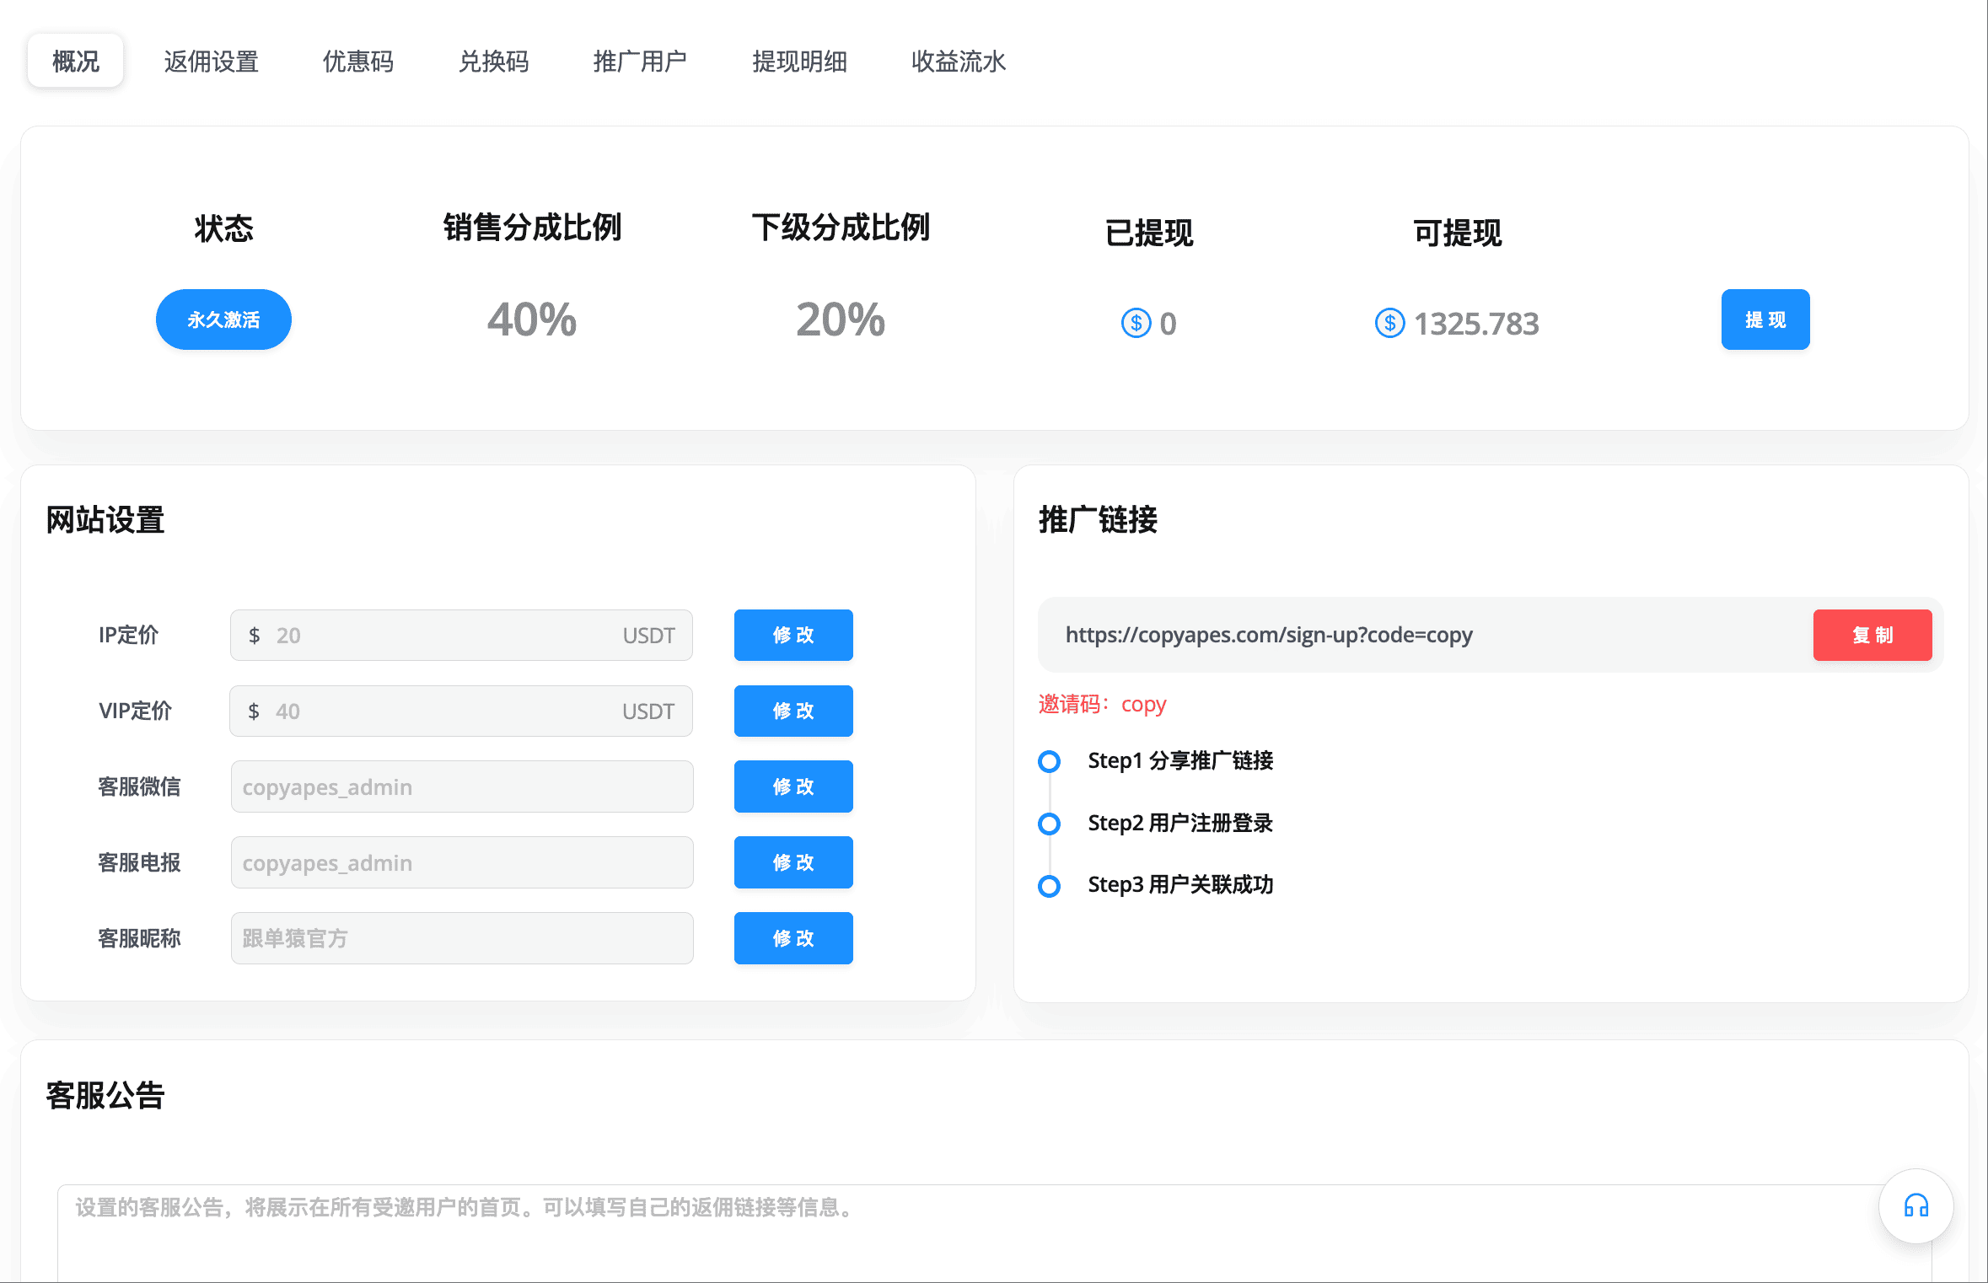View the 提现明细 tab
The height and width of the screenshot is (1283, 1988).
click(799, 62)
